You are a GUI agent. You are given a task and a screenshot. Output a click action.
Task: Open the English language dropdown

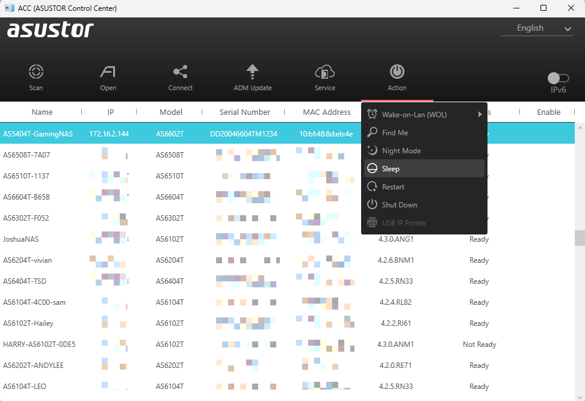pyautogui.click(x=537, y=28)
